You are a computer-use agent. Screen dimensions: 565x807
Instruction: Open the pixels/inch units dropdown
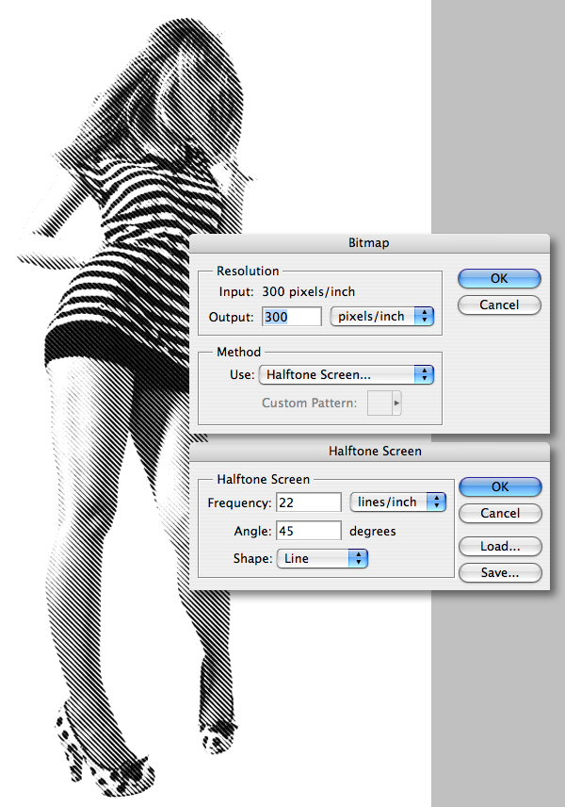(382, 316)
